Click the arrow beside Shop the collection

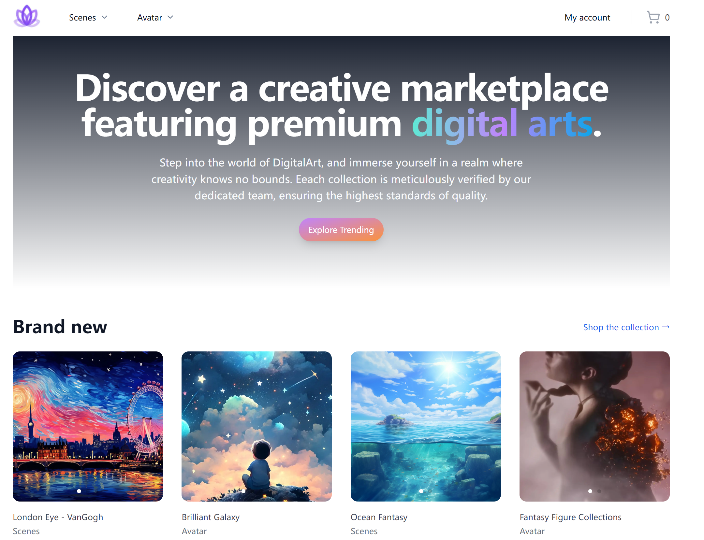[x=666, y=327]
